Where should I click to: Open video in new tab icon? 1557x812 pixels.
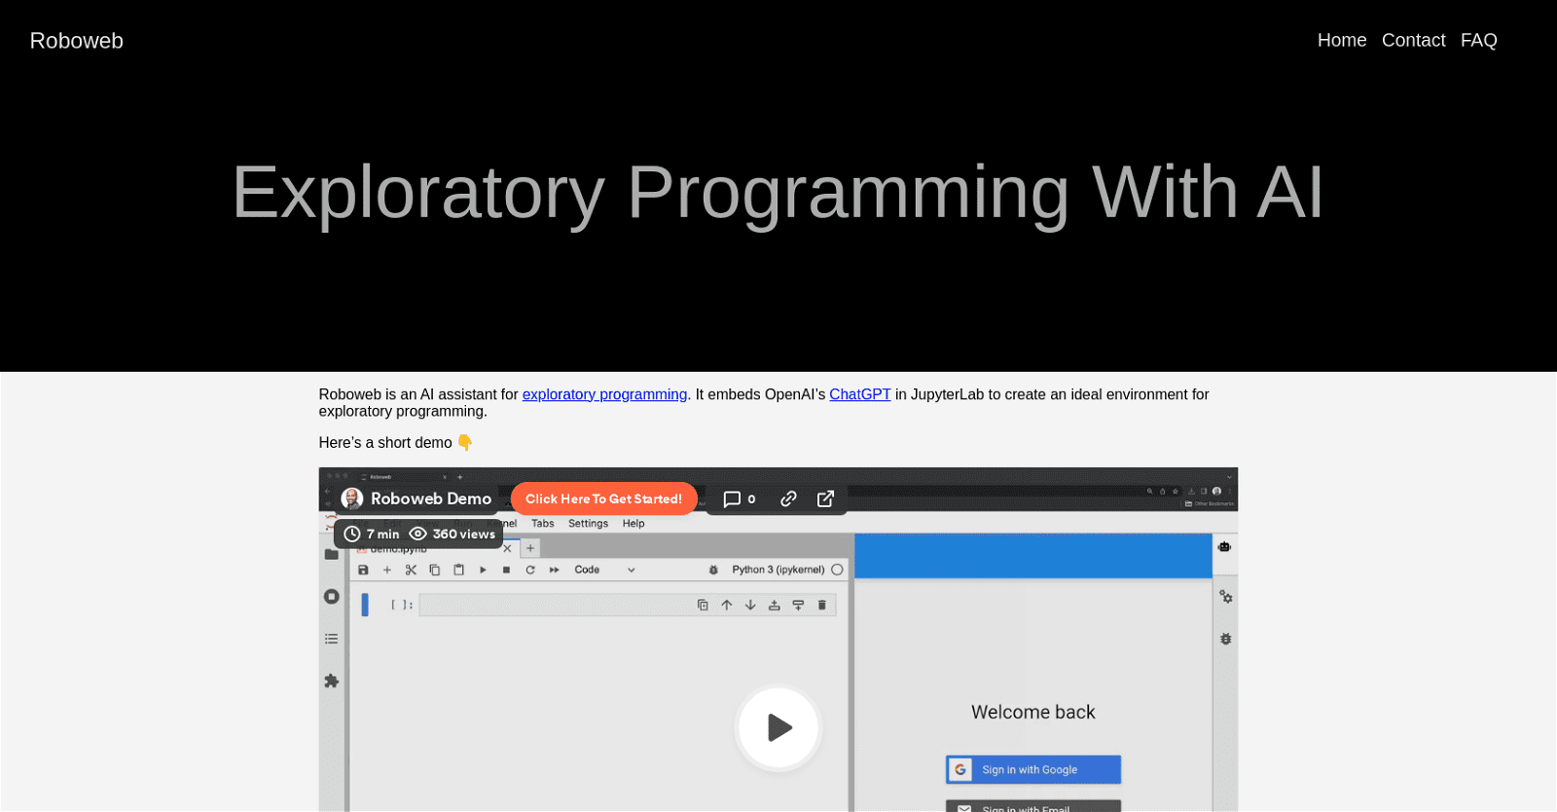coord(825,498)
